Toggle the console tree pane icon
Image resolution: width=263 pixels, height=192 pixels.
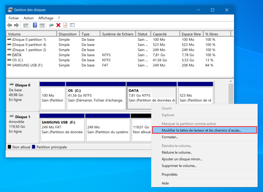[26, 25]
